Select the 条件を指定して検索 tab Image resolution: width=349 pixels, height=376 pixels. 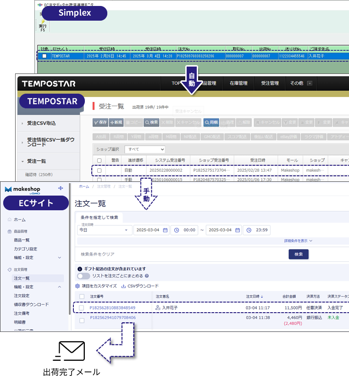tap(99, 217)
